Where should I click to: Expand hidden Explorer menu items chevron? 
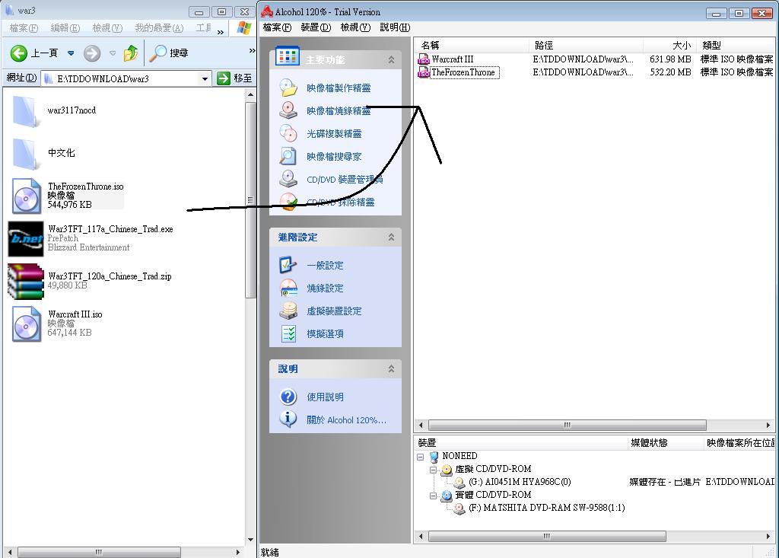pos(221,32)
